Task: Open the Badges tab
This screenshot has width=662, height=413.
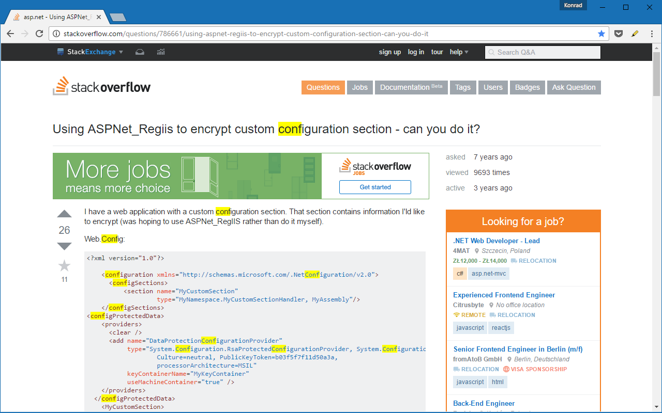Action: [528, 87]
